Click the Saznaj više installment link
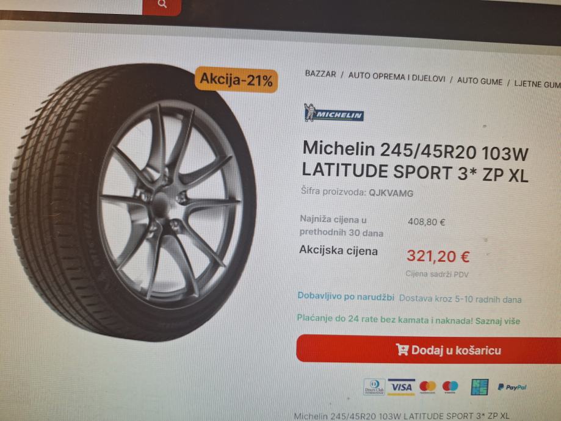This screenshot has height=421, width=561. (498, 321)
